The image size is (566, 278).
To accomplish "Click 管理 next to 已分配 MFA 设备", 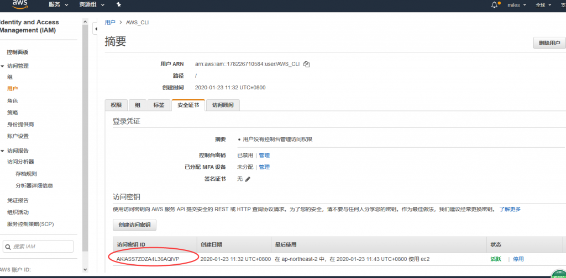I will [264, 167].
